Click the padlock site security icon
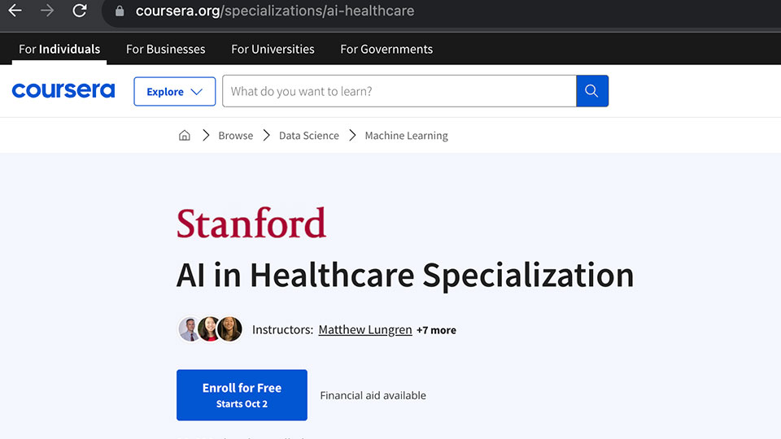The width and height of the screenshot is (781, 439). 120,11
